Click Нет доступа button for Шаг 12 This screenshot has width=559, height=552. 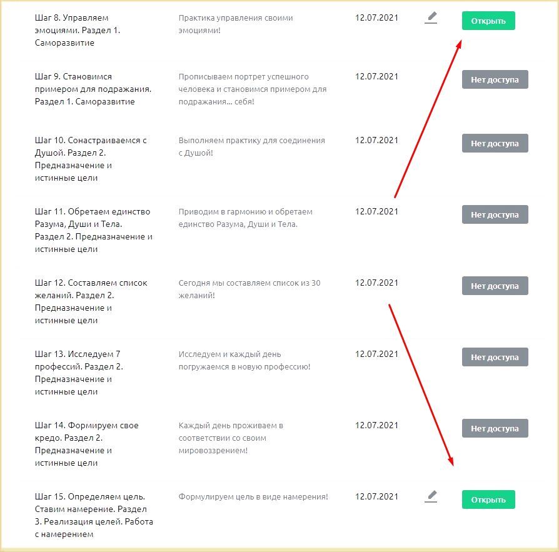click(495, 286)
